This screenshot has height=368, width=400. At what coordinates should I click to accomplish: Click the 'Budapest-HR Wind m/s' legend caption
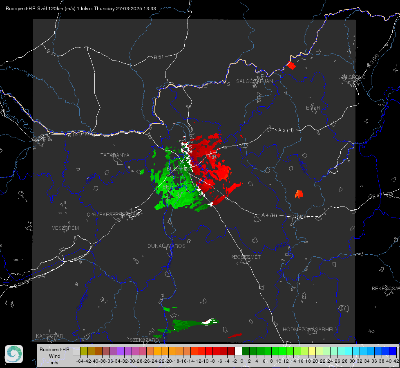tap(55, 356)
